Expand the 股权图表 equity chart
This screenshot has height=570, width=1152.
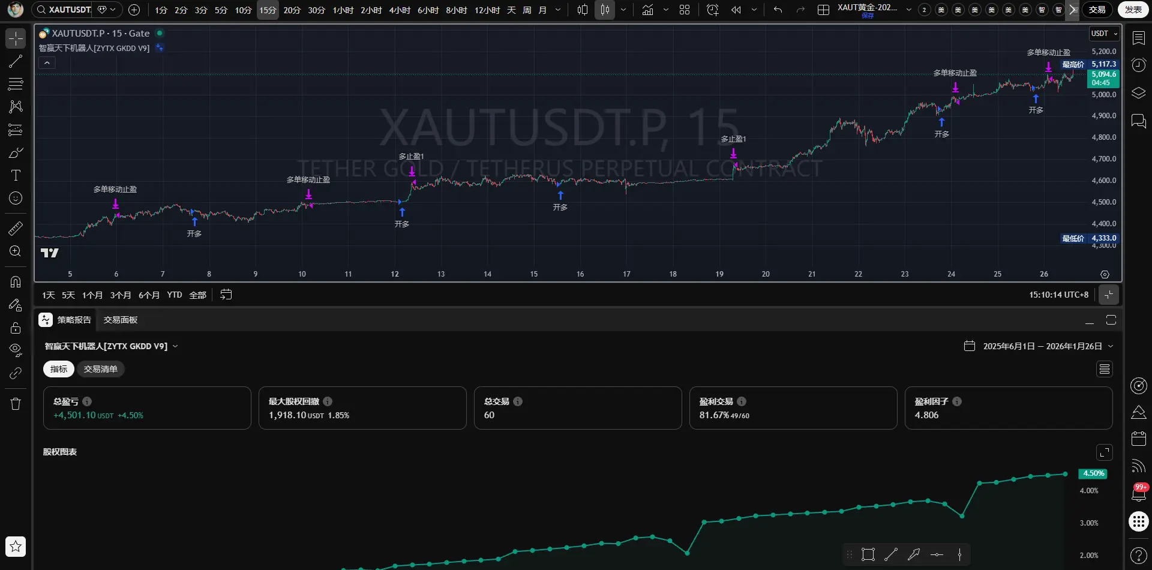point(1105,452)
